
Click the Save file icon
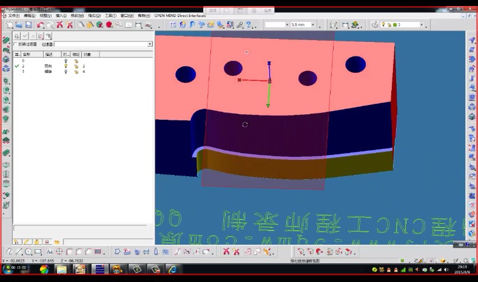coord(29,25)
